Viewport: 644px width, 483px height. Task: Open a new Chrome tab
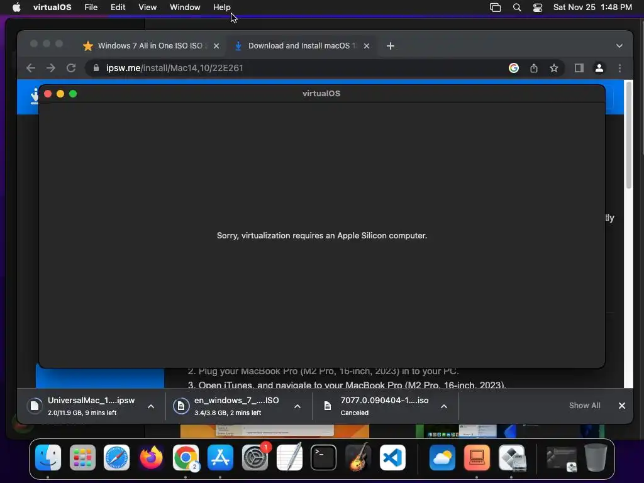[x=391, y=46]
